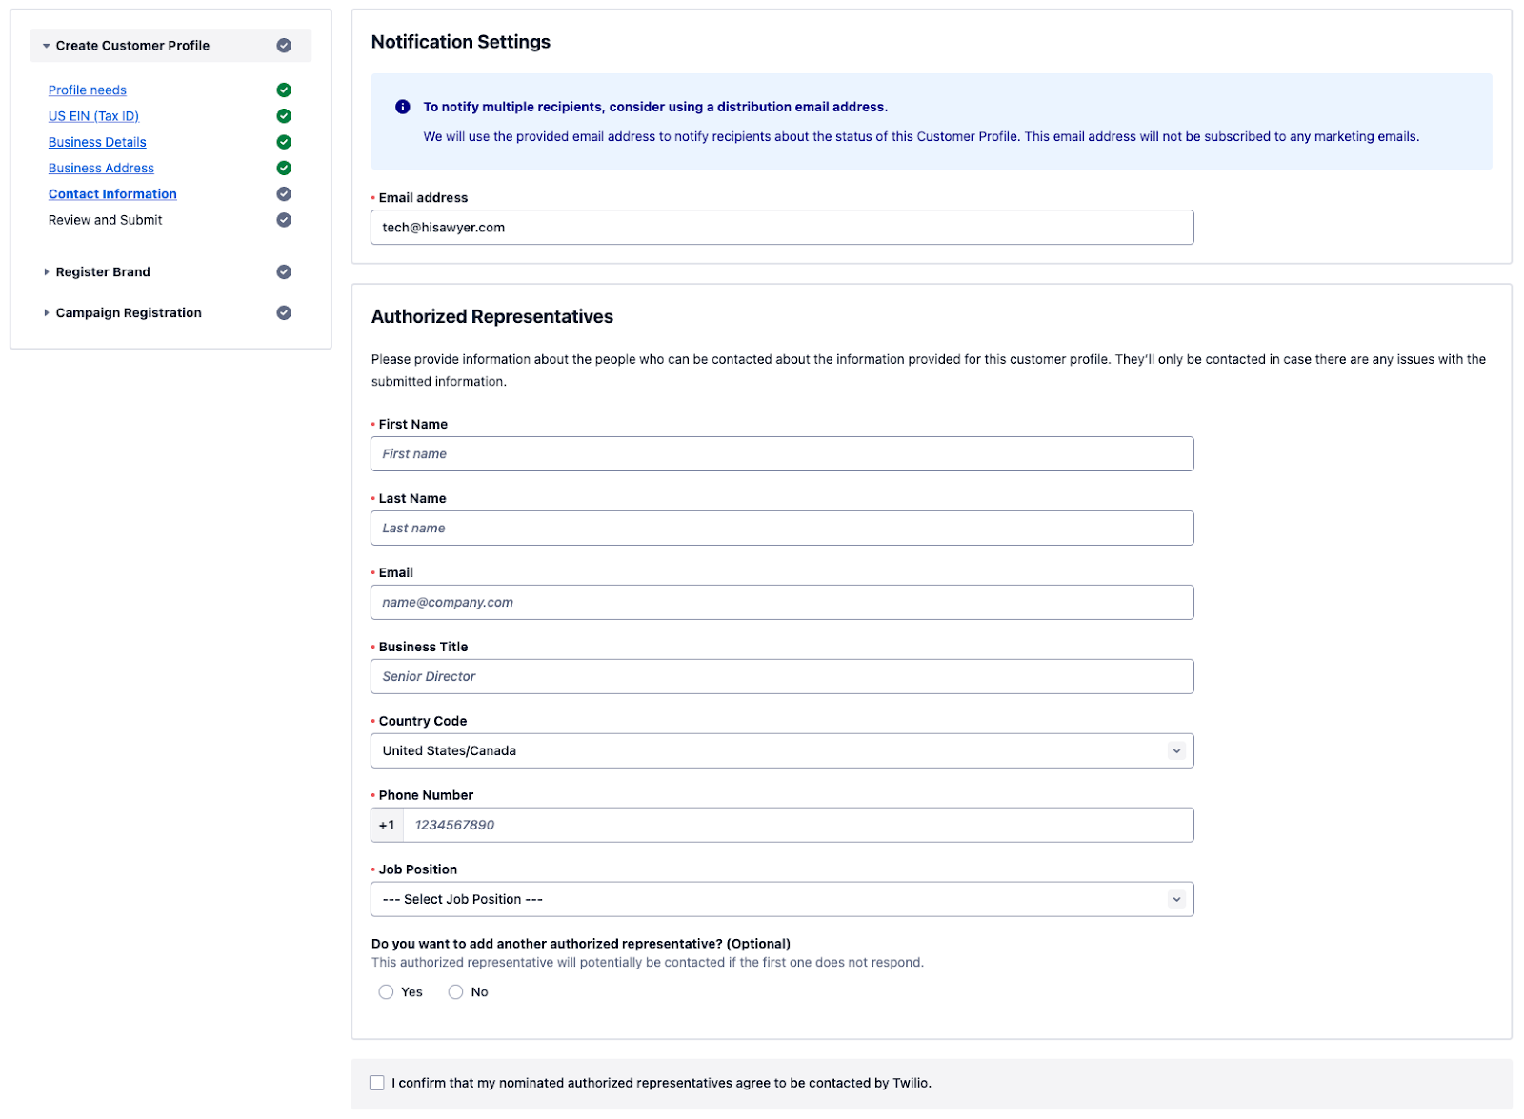Go to Review and Submit step

(x=106, y=220)
